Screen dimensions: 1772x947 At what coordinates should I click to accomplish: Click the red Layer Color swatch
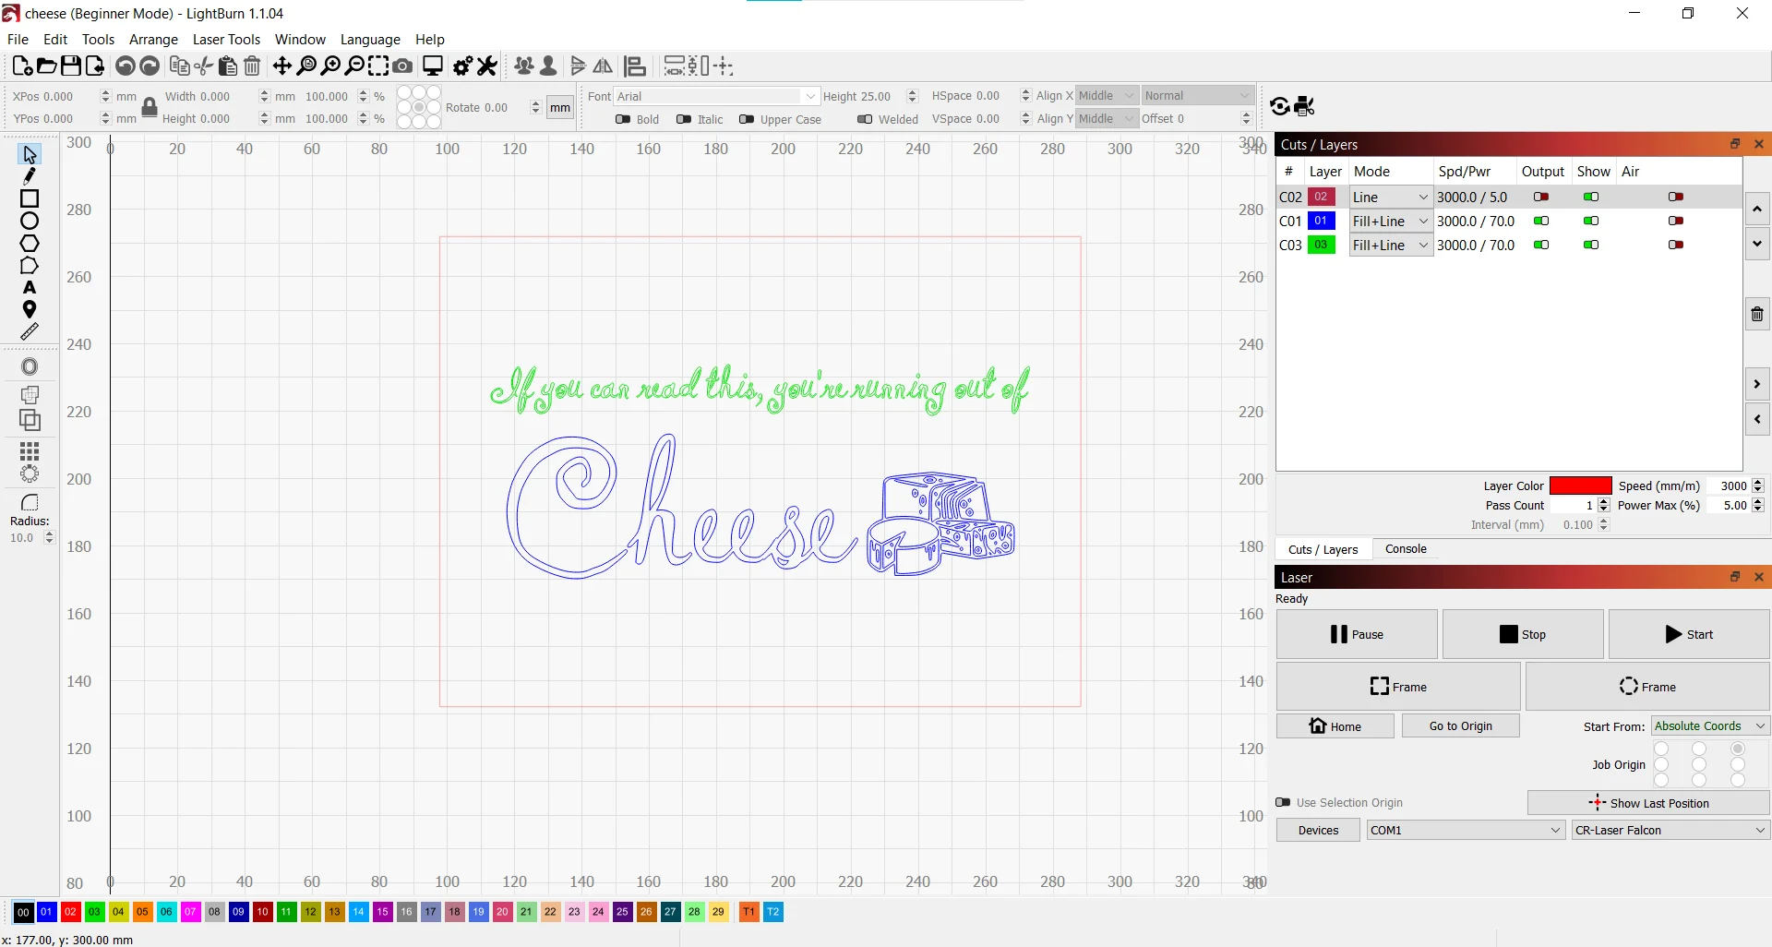click(x=1579, y=486)
